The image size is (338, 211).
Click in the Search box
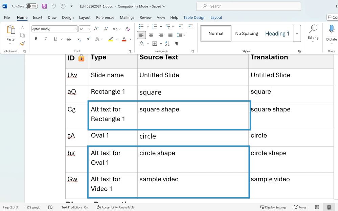tap(248, 6)
